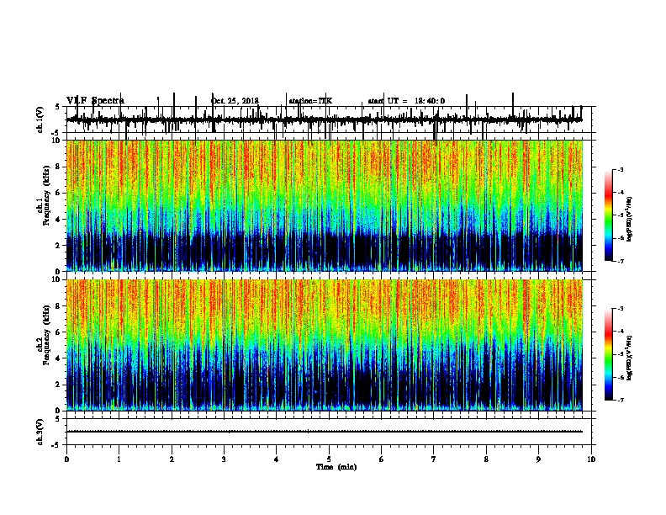Click the ch.1 spectrogram color scale bar

609,215
